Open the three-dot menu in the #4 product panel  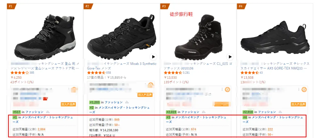point(299,90)
